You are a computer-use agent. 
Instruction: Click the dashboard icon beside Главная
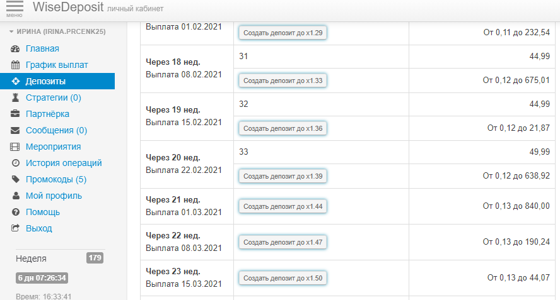(16, 48)
